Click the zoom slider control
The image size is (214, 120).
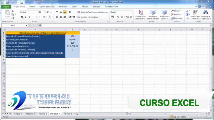pos(198,117)
